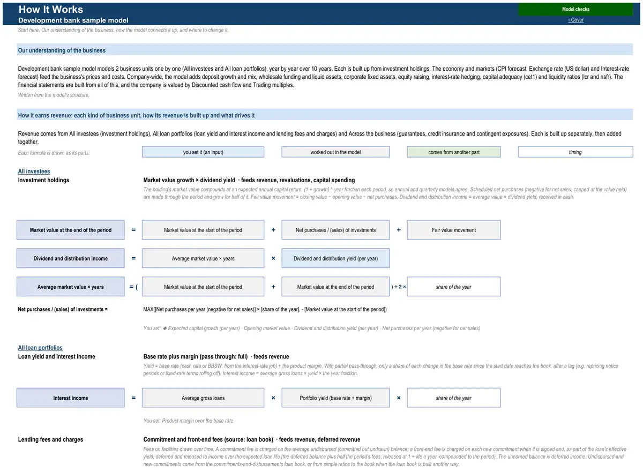Click the 'Interest income' result box
The image size is (643, 470).
[71, 398]
